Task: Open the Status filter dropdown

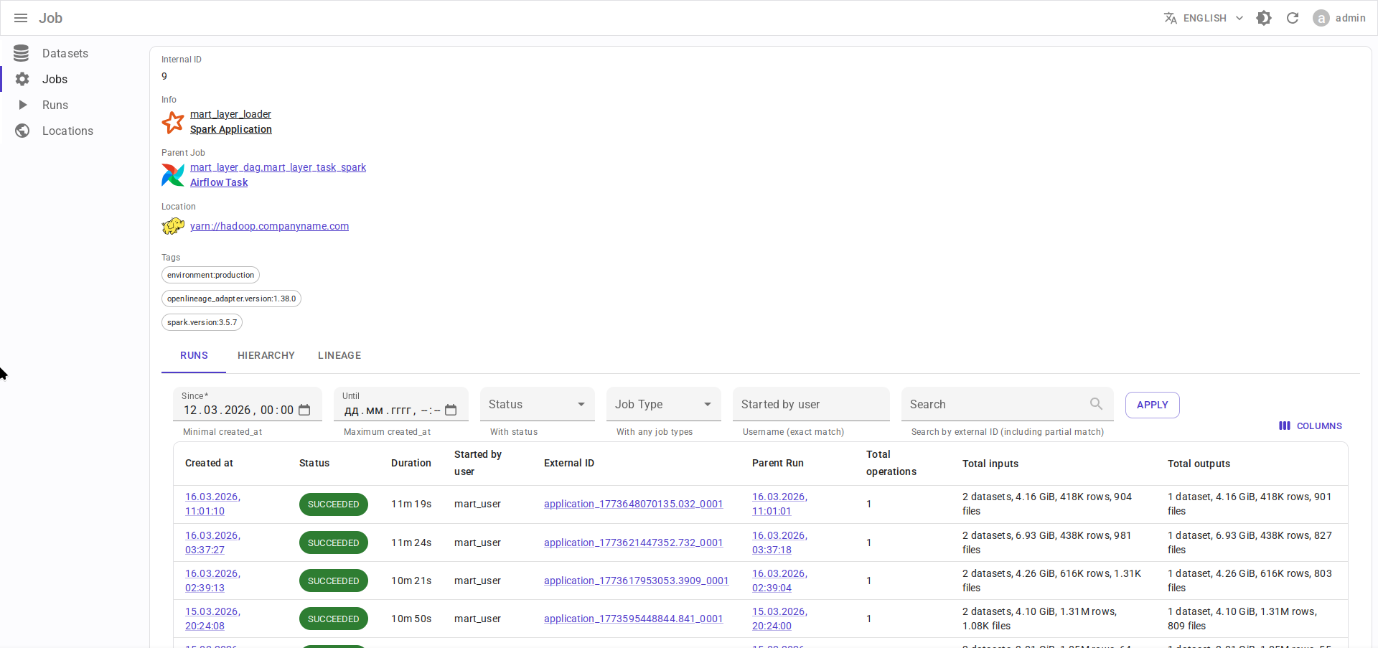Action: [x=538, y=404]
